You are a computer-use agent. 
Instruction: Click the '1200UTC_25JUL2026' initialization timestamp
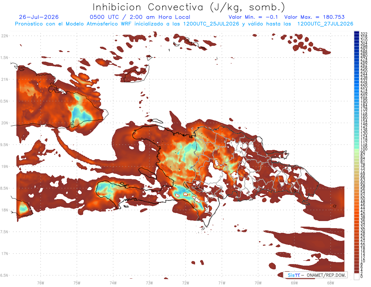tap(211, 24)
